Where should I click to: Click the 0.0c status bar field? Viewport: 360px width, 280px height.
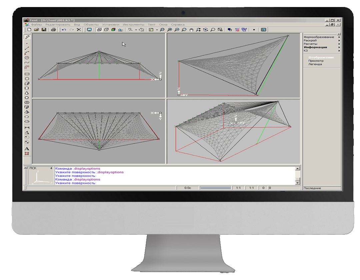(x=188, y=188)
